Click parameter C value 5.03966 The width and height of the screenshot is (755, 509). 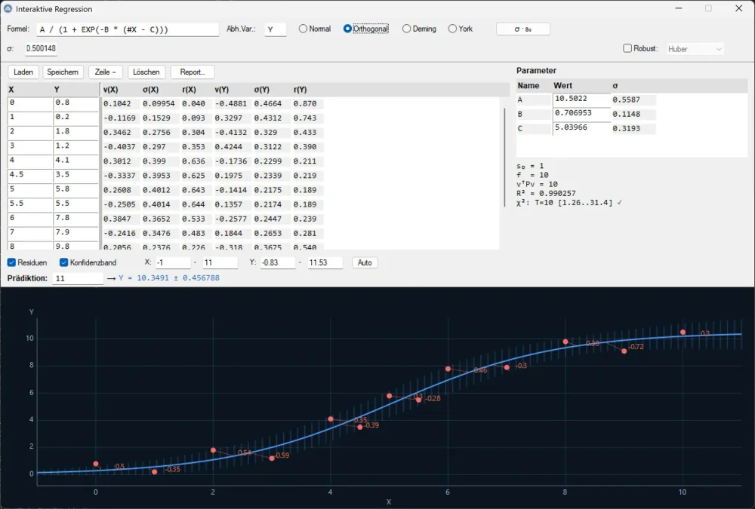(x=581, y=128)
